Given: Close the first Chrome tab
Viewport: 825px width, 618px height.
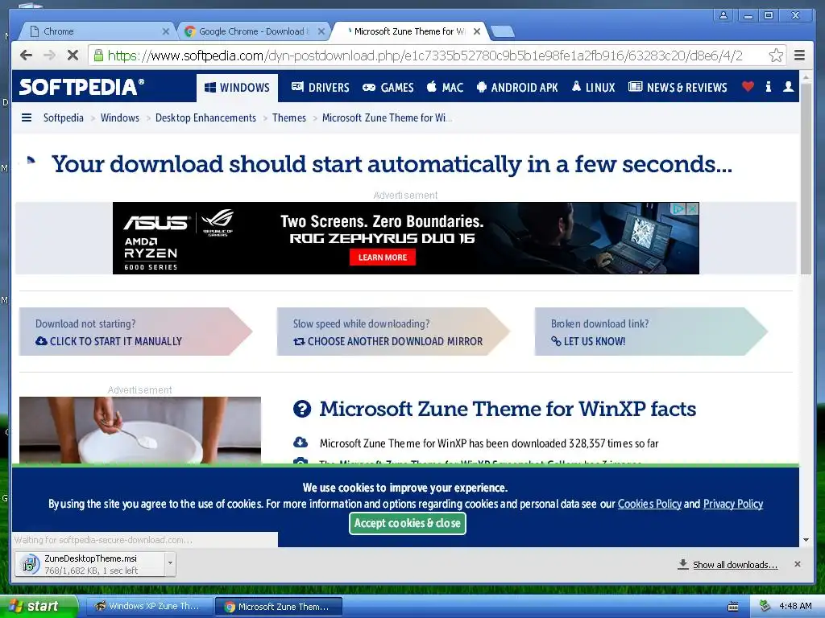Looking at the screenshot, I should (x=166, y=31).
